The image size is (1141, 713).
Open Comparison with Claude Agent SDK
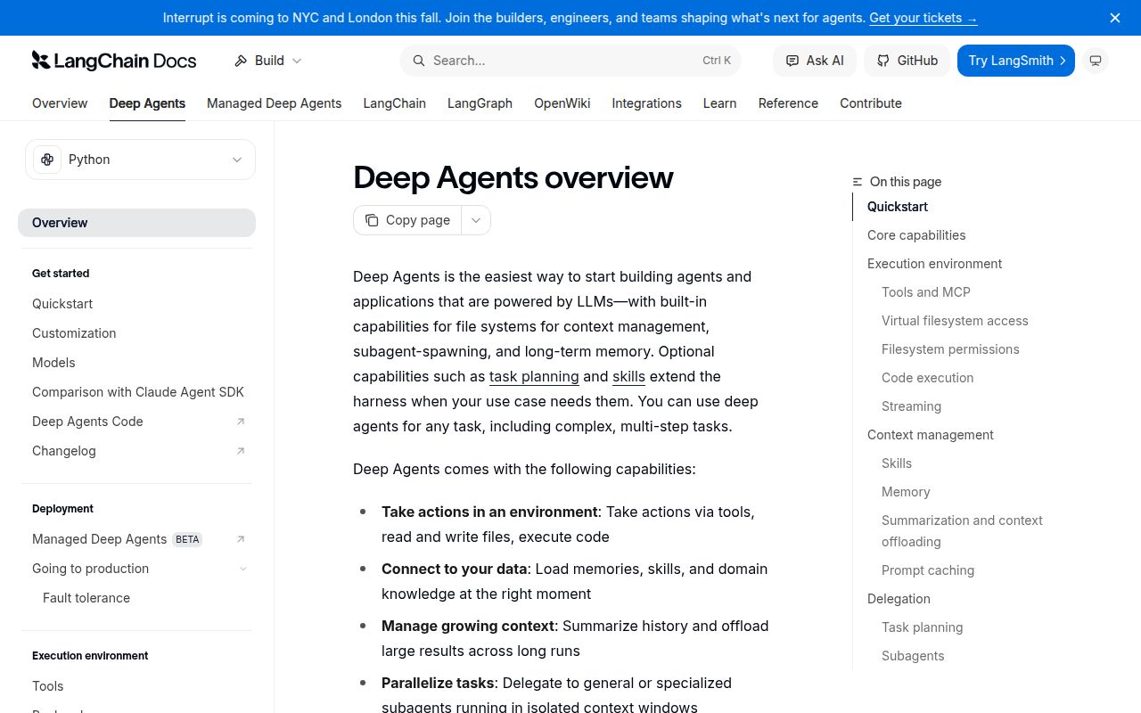pos(138,392)
